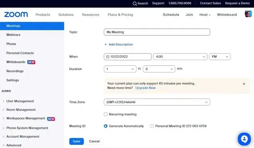The height and width of the screenshot is (148, 254).
Task: Click the Zoom logo
Action: pos(16,14)
